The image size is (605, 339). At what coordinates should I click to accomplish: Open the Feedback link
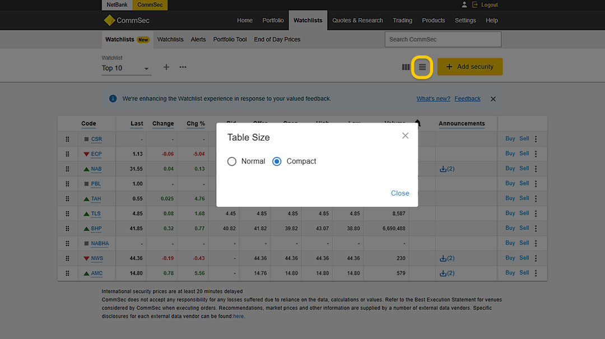[467, 99]
